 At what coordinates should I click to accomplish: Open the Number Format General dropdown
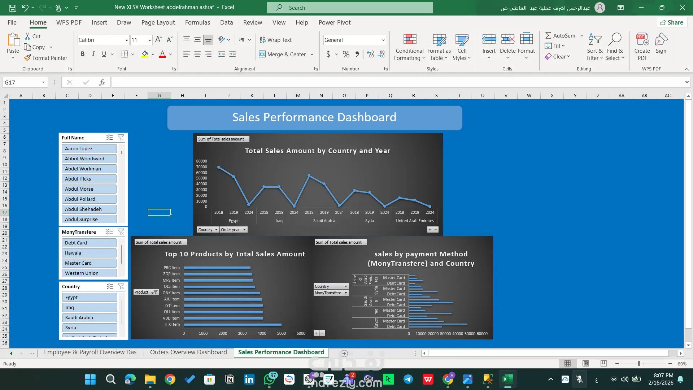(383, 40)
